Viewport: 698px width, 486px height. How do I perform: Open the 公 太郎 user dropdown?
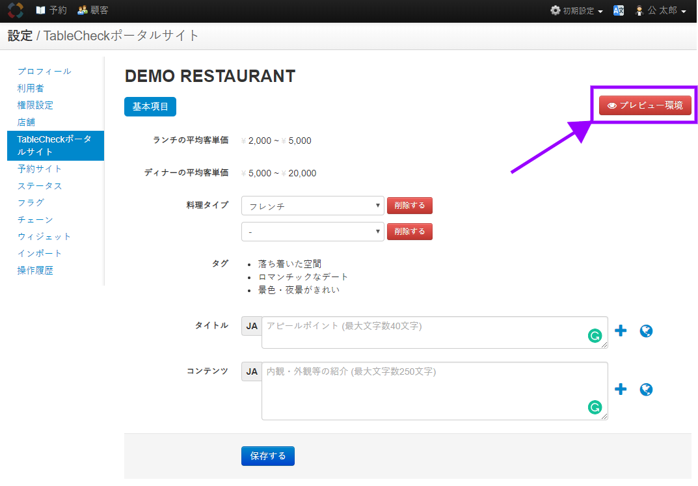coord(661,10)
